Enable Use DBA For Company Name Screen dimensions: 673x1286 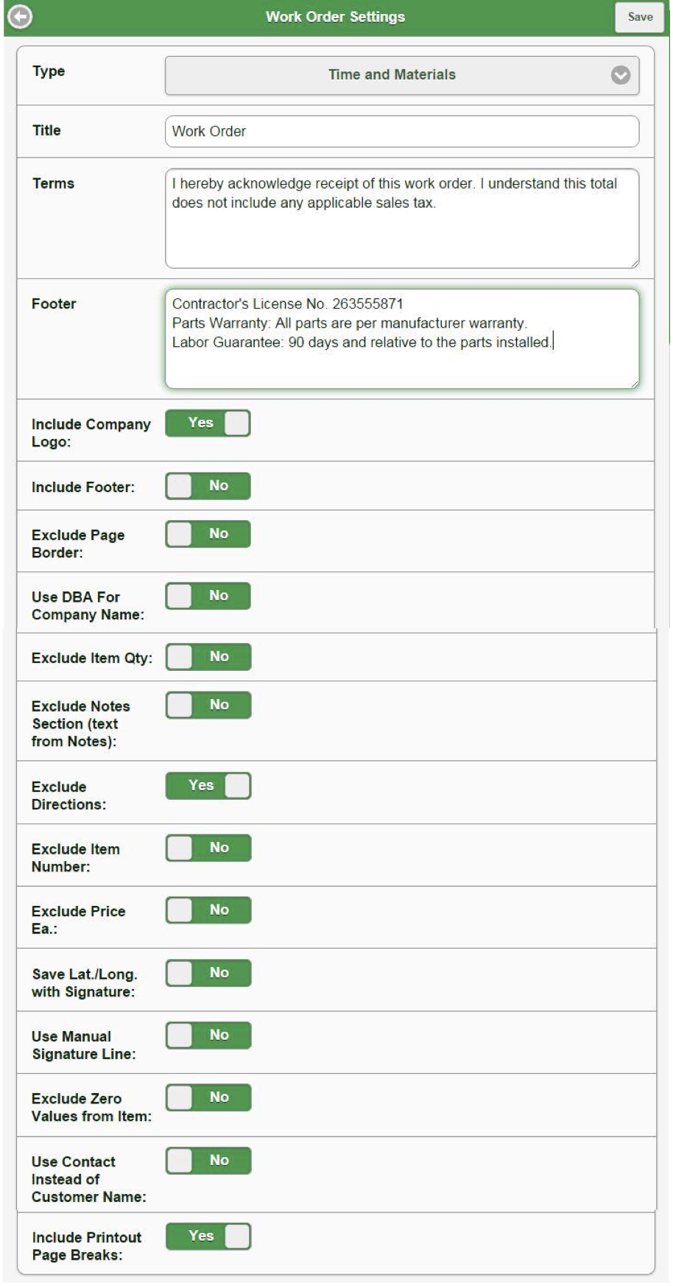(x=208, y=596)
